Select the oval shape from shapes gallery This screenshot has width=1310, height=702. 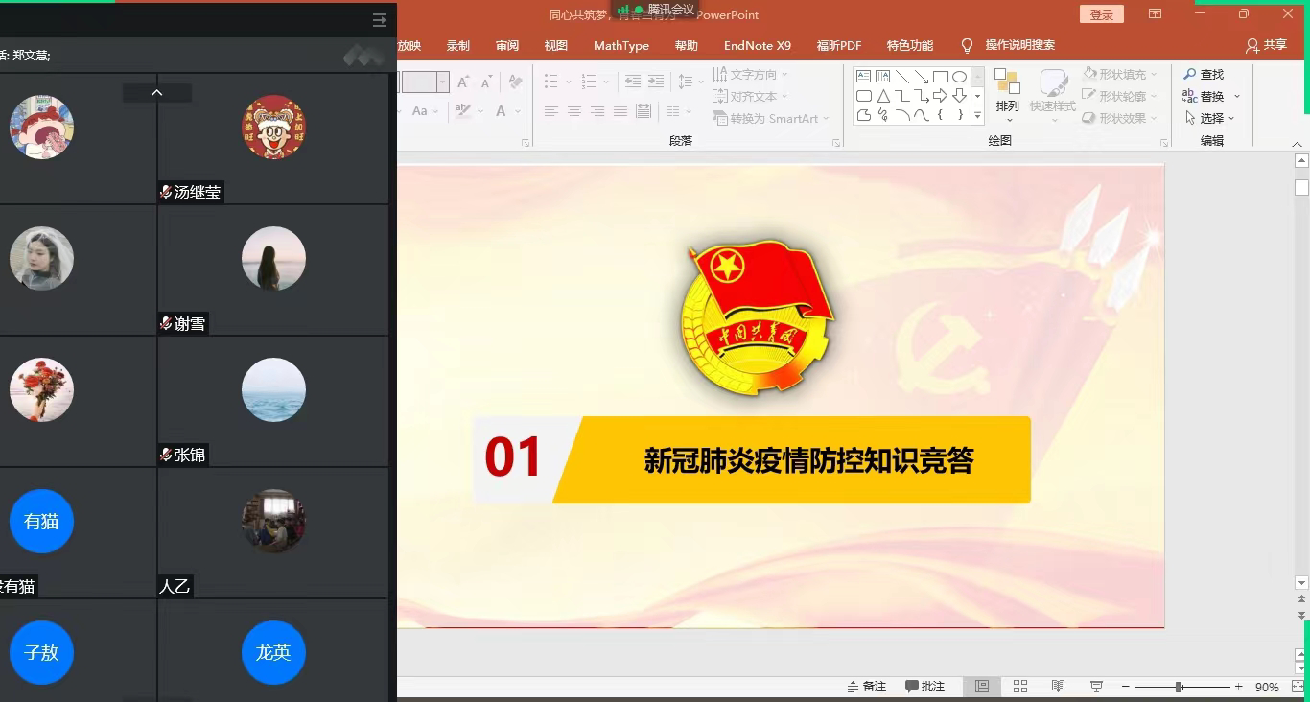coord(959,77)
